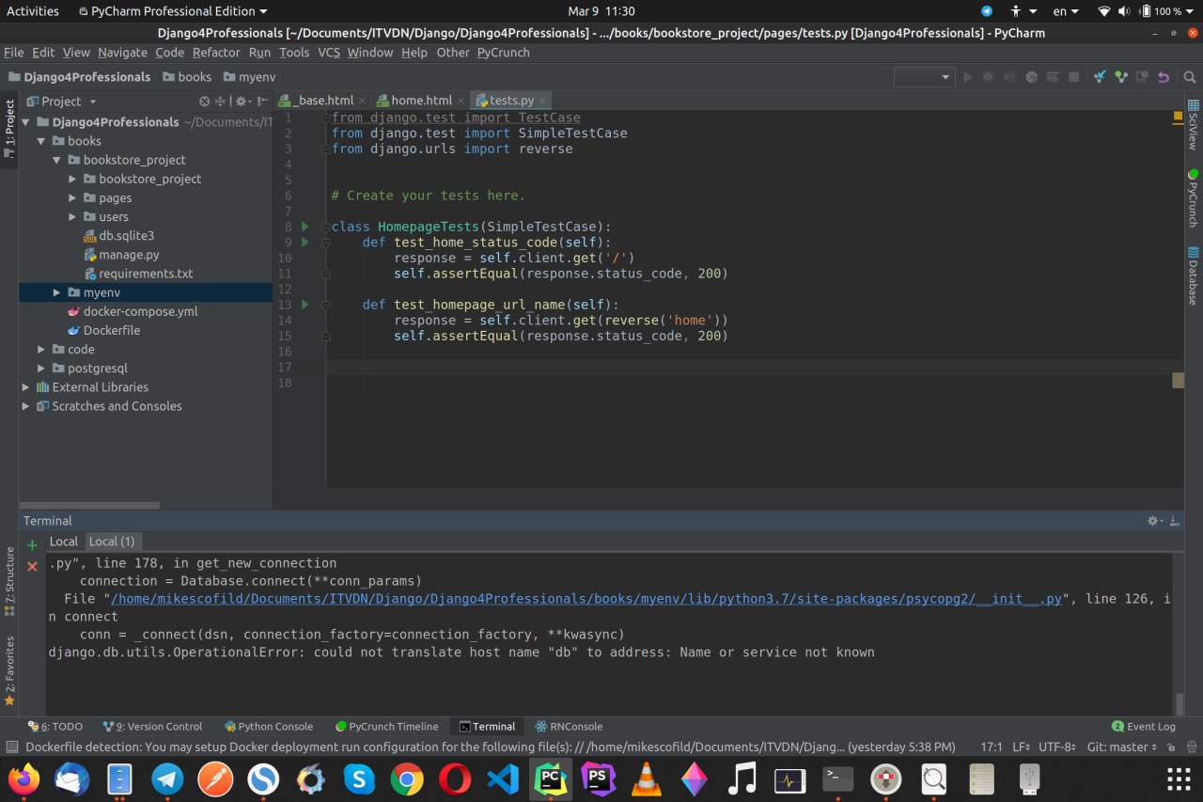Click the Locate/scroll from source target icon
The width and height of the screenshot is (1203, 802).
coord(205,102)
